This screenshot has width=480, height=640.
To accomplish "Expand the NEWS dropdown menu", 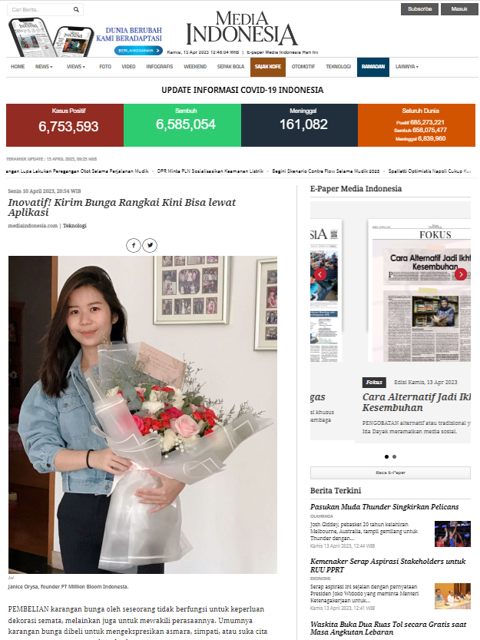I will click(44, 67).
